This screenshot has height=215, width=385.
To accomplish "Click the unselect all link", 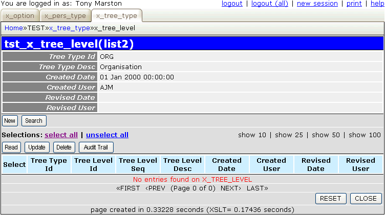I will coord(107,135).
